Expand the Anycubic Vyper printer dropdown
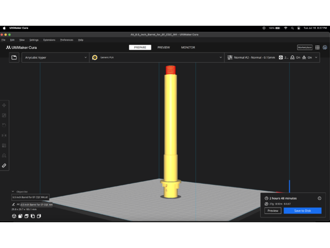Image resolution: width=330 pixels, height=248 pixels. (x=55, y=57)
